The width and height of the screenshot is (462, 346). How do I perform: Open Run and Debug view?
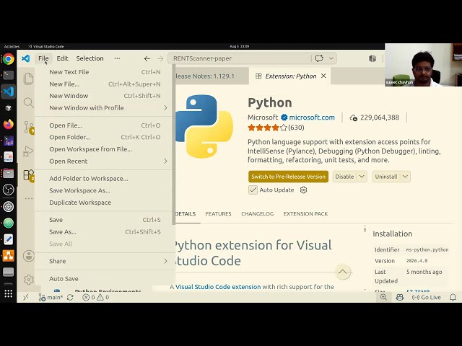[29, 151]
